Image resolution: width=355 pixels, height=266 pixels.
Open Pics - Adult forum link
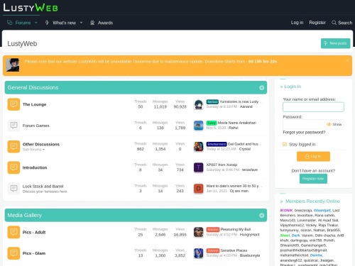[x=34, y=232]
